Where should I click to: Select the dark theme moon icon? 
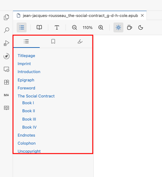[x=141, y=27]
